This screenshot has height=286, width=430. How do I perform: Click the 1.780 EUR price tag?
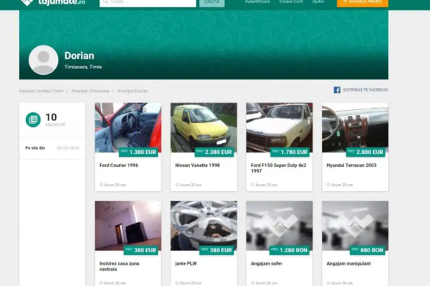click(290, 153)
